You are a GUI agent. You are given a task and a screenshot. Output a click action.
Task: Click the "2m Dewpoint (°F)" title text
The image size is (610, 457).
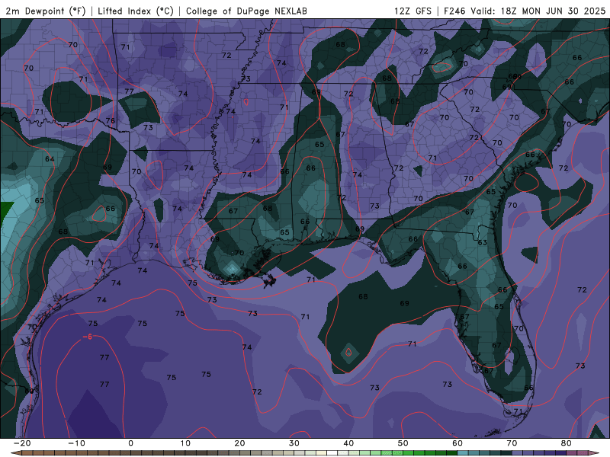[46, 11]
